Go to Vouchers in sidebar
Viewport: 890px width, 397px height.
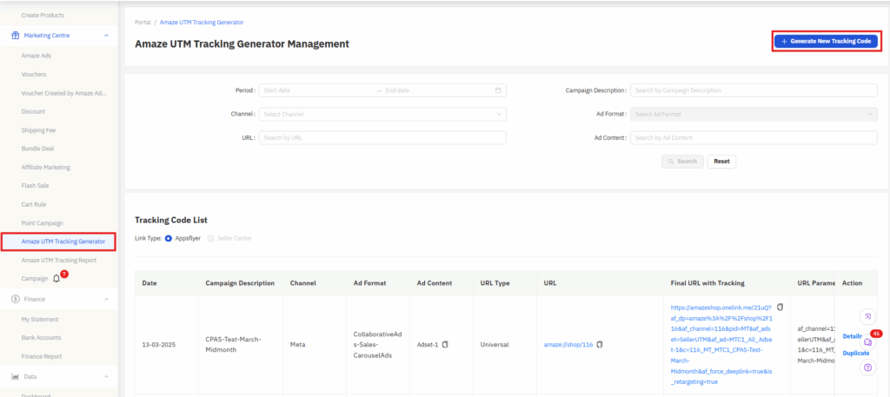click(x=34, y=75)
